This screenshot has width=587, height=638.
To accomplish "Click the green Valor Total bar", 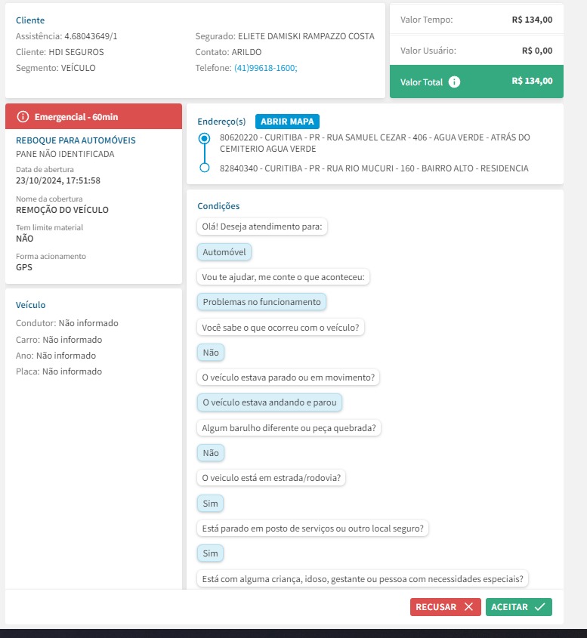I will coord(476,82).
